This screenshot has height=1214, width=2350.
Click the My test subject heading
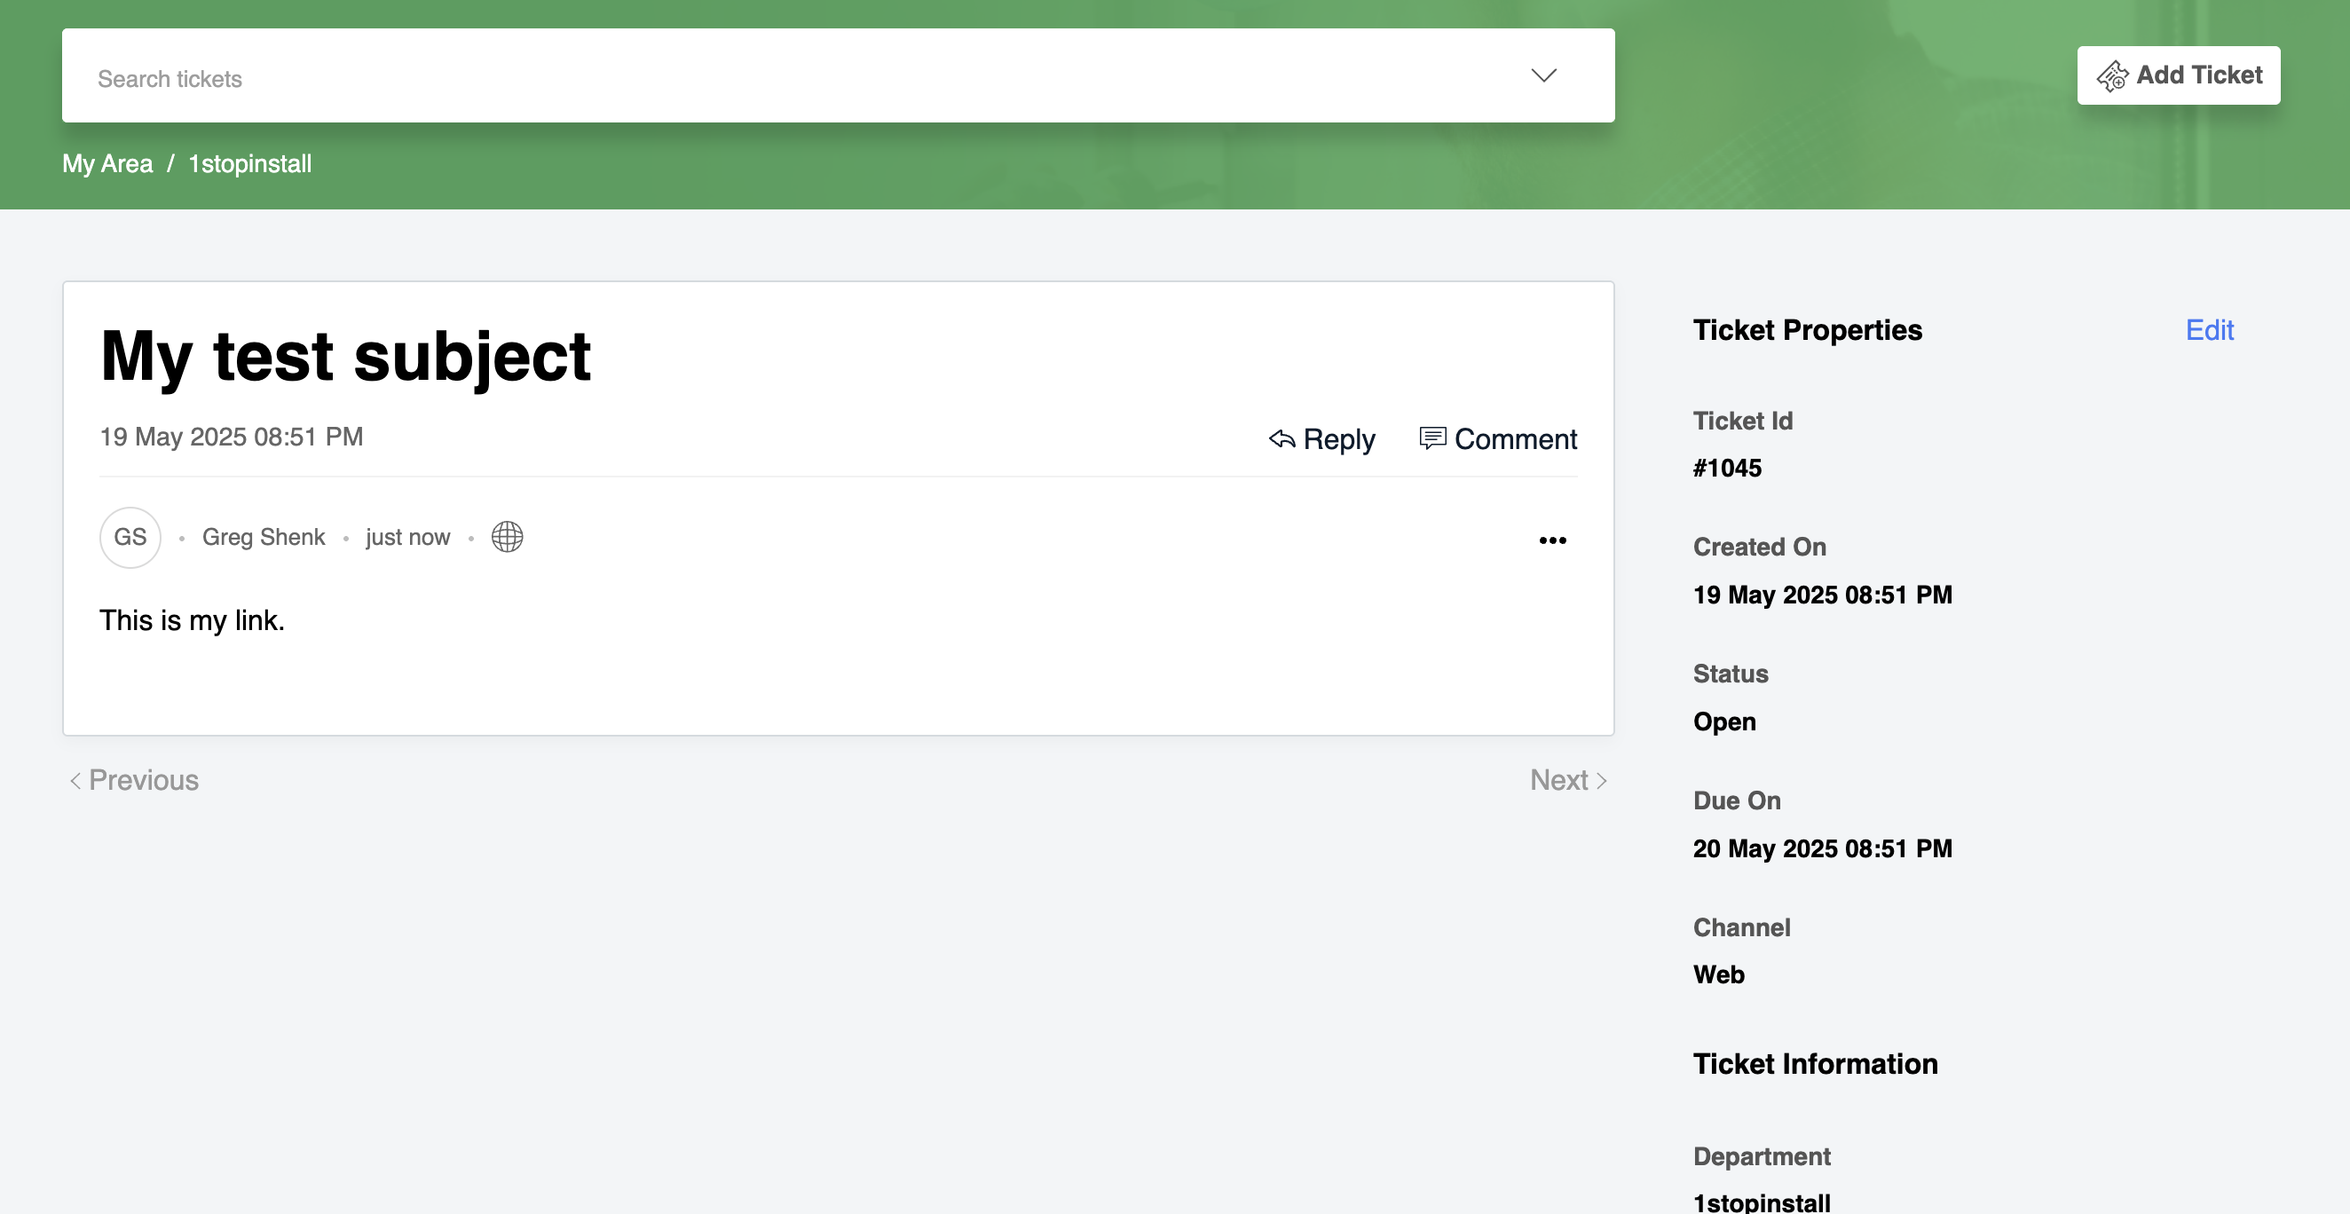pos(346,356)
